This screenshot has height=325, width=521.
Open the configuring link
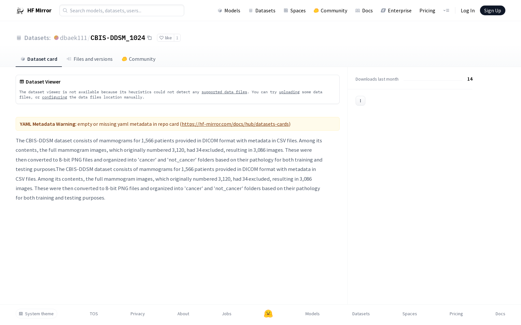pos(54,97)
